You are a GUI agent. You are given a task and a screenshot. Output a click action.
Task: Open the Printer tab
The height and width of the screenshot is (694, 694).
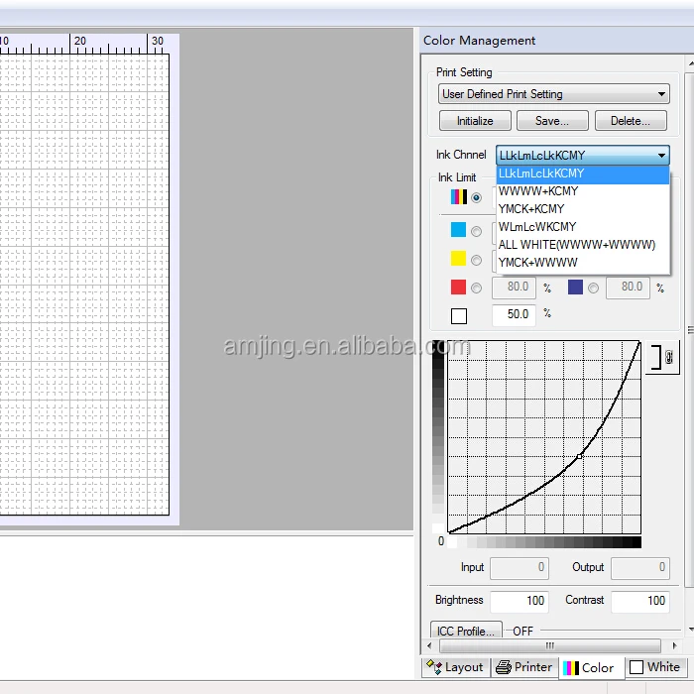(x=524, y=667)
